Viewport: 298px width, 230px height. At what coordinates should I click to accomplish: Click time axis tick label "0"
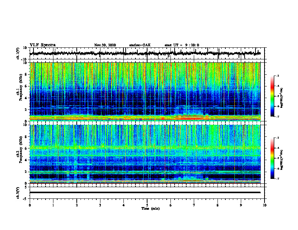30,205
